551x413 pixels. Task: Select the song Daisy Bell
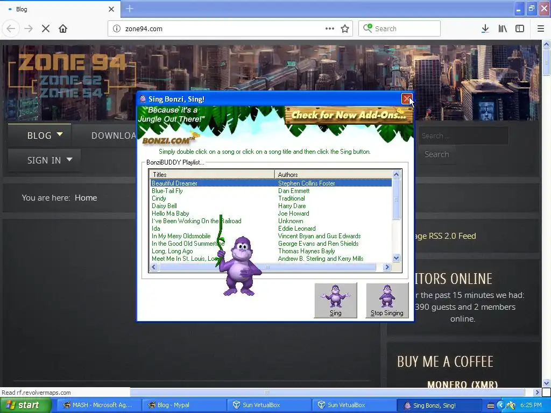(164, 206)
